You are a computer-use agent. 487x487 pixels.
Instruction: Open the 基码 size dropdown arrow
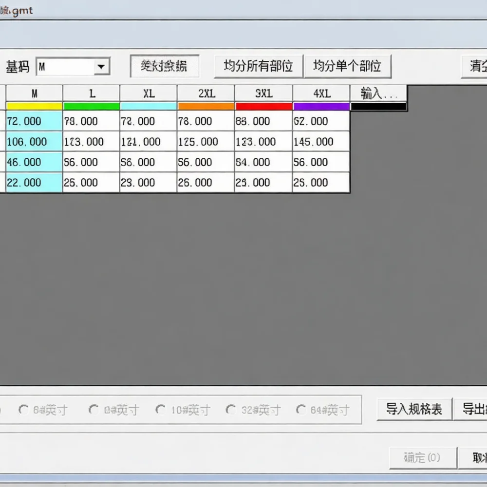point(101,66)
